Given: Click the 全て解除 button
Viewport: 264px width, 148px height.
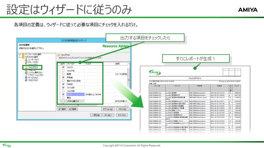Looking at the screenshot, I should tap(73, 109).
